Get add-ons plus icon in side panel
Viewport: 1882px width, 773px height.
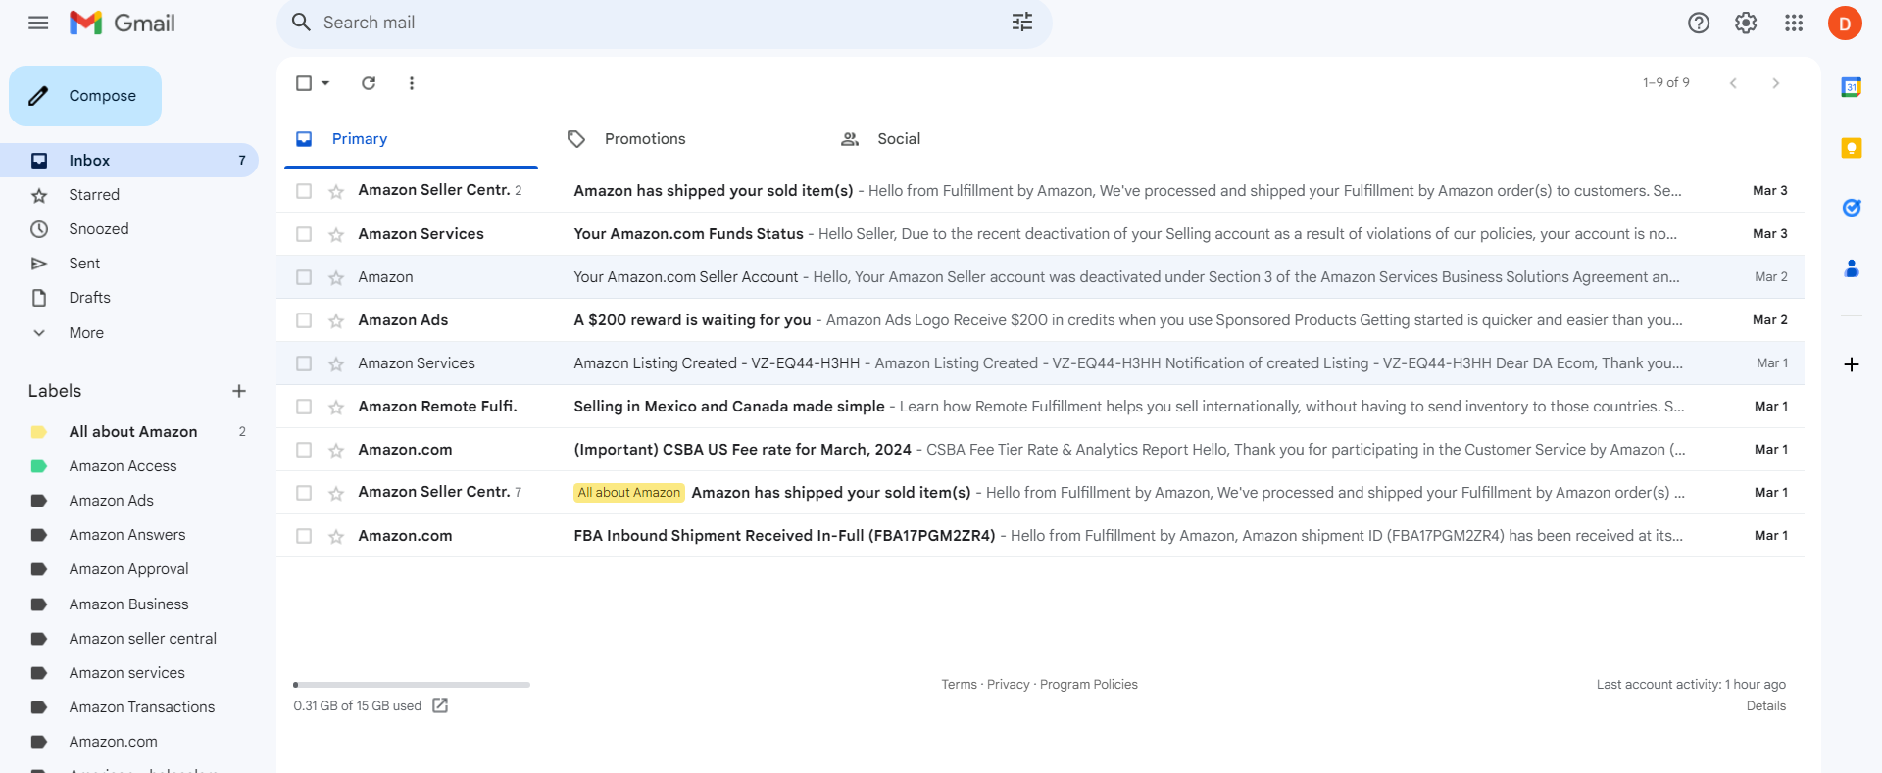pos(1852,364)
